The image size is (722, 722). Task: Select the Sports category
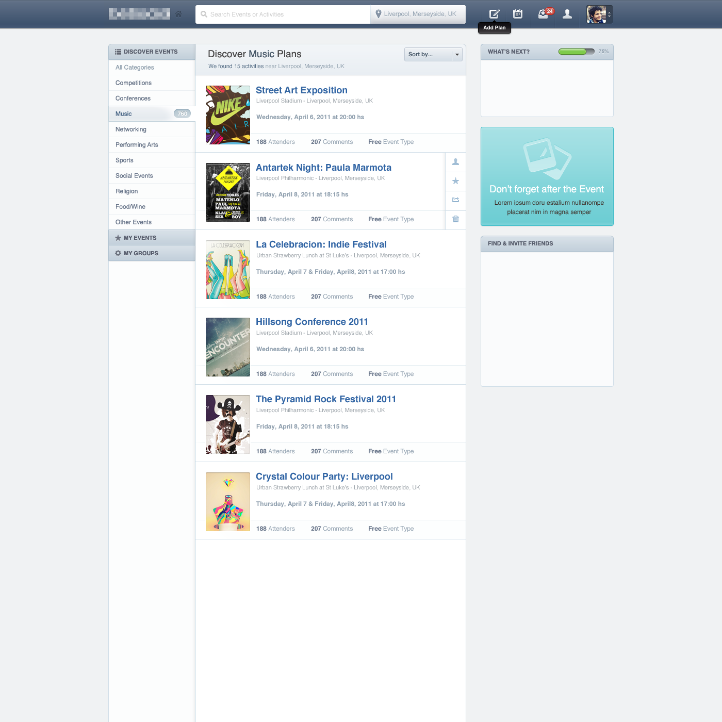point(152,160)
